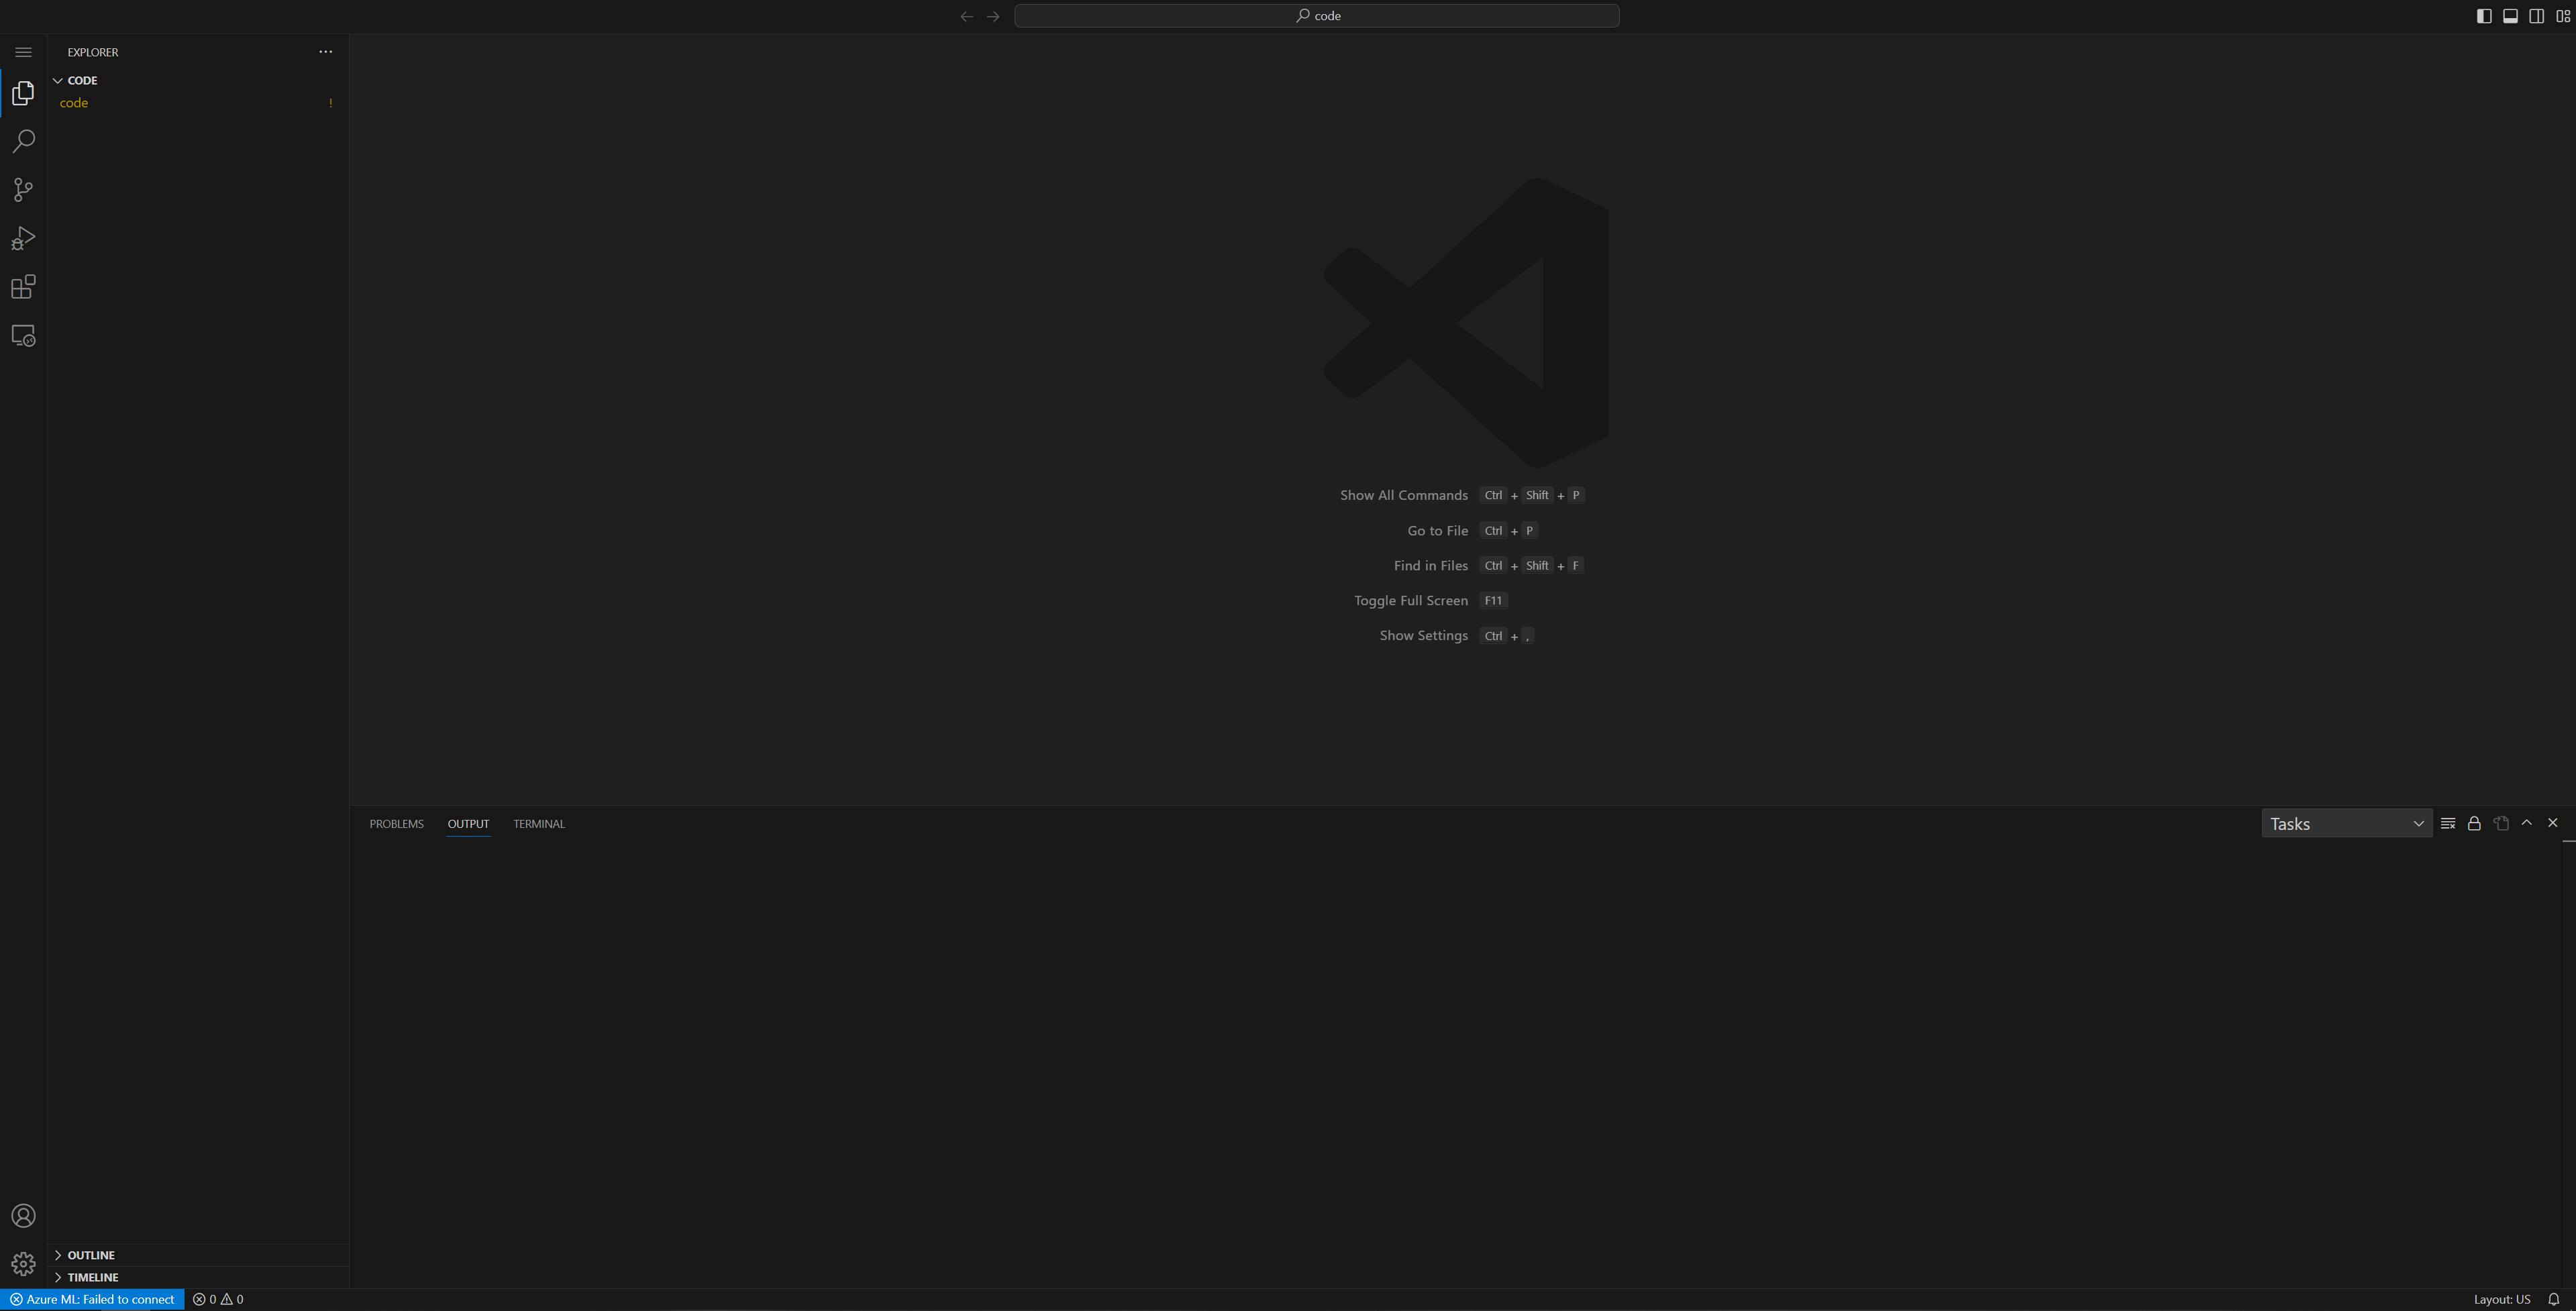
Task: Open the Search view in activity bar
Action: pos(23,141)
